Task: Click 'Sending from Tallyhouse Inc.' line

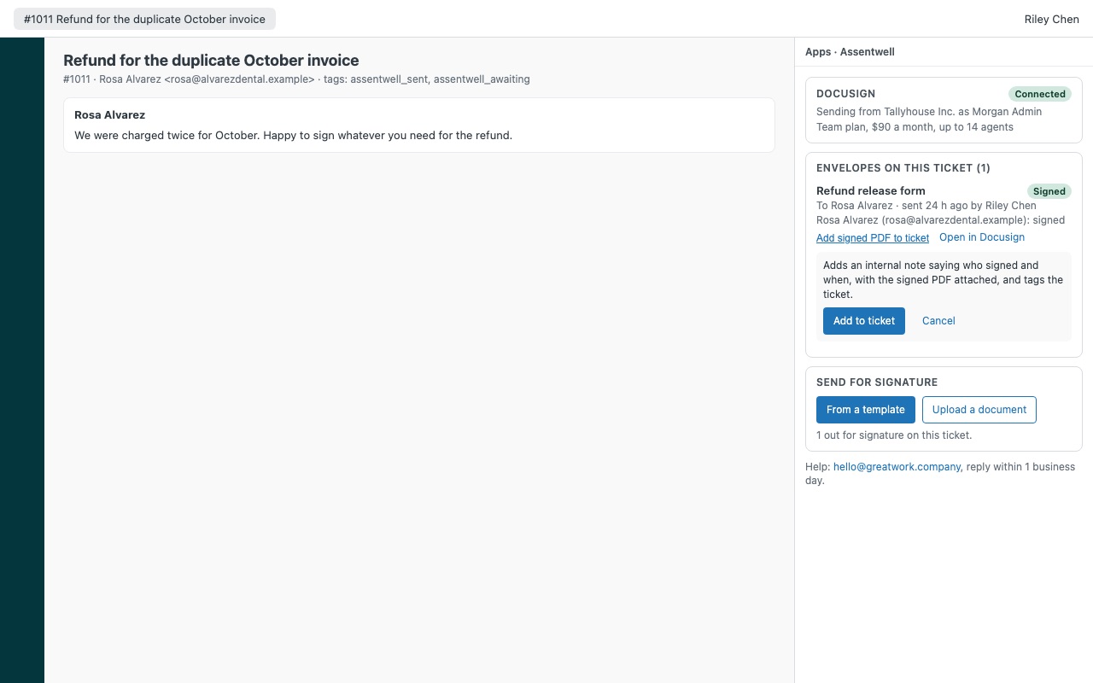Action: pos(929,112)
